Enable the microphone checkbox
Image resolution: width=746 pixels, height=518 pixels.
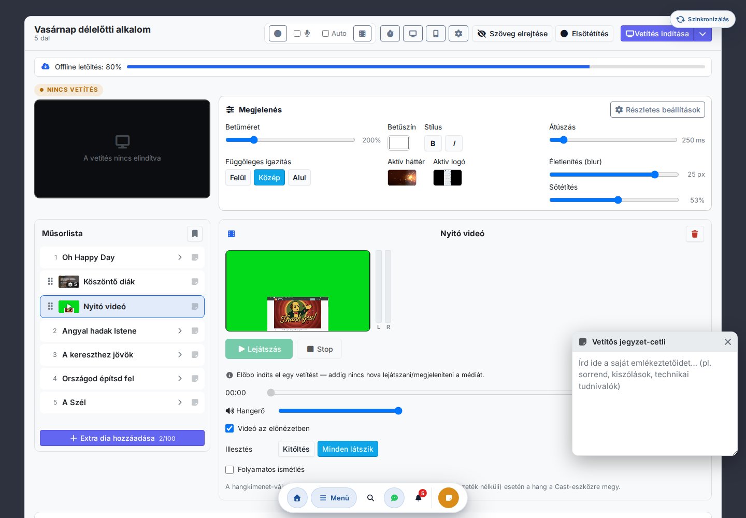297,34
